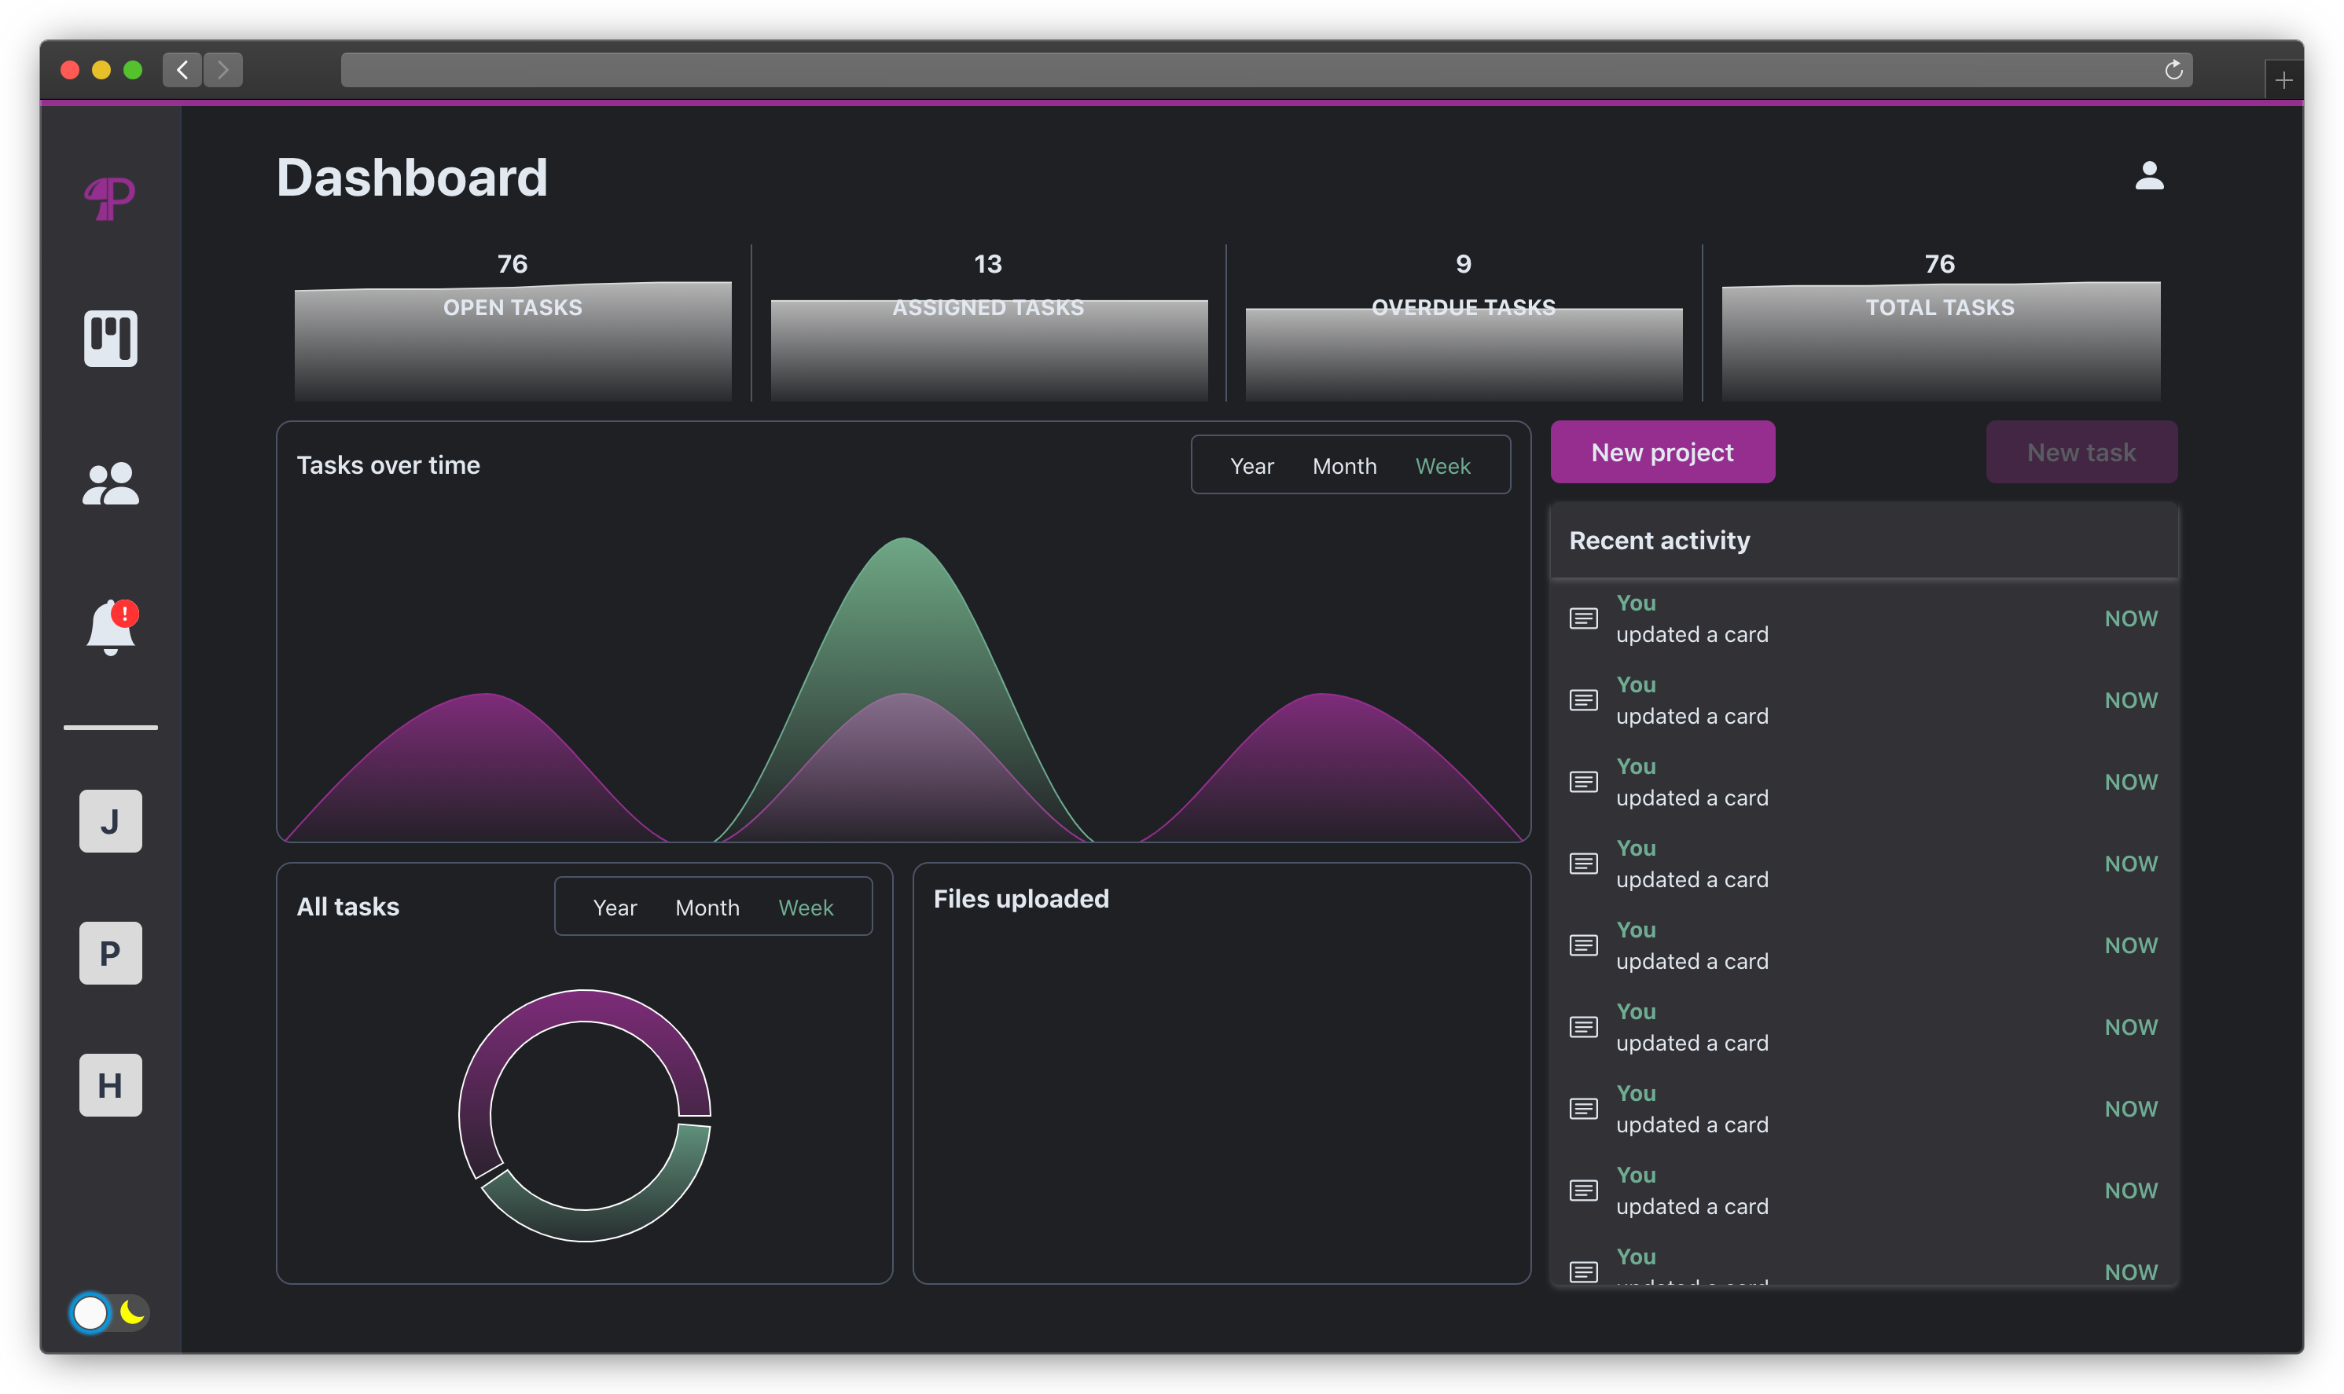This screenshot has width=2344, height=1394.
Task: Switch All tasks chart to Month
Action: coord(707,908)
